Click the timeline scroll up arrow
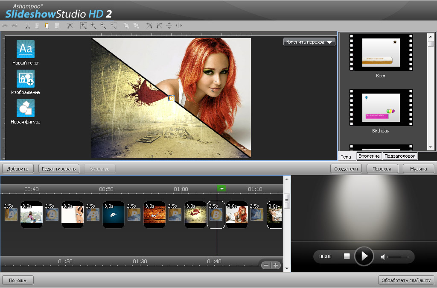The height and width of the screenshot is (288, 437). 287,179
